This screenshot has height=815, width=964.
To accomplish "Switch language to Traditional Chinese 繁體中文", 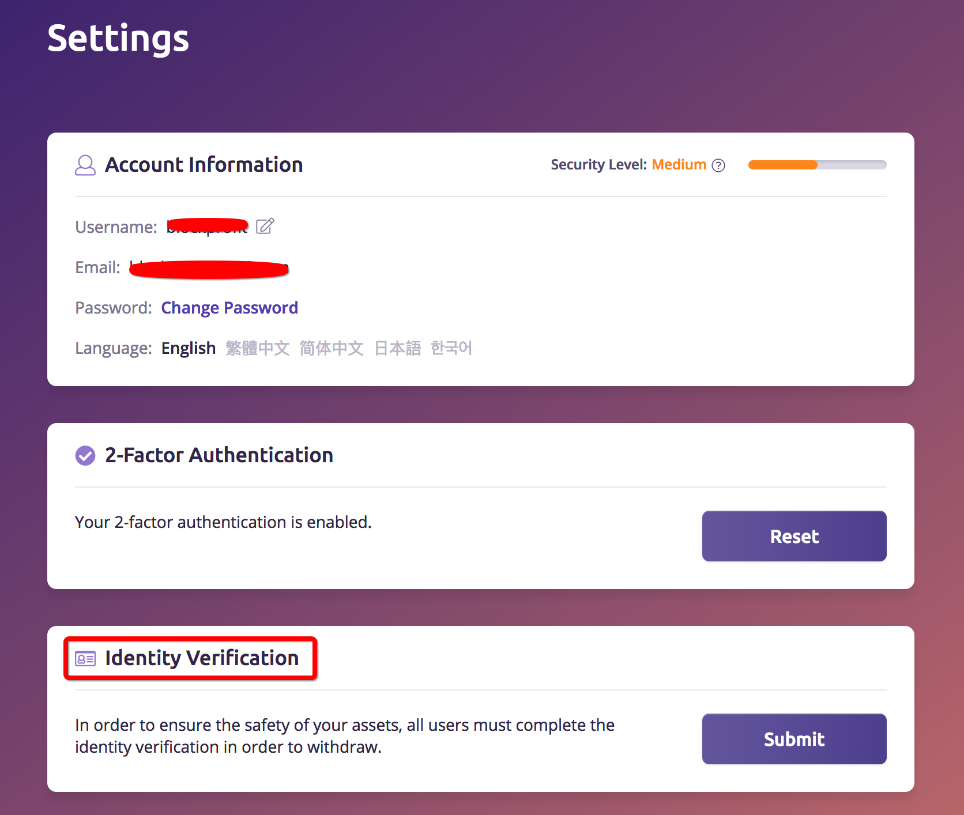I will pyautogui.click(x=257, y=348).
